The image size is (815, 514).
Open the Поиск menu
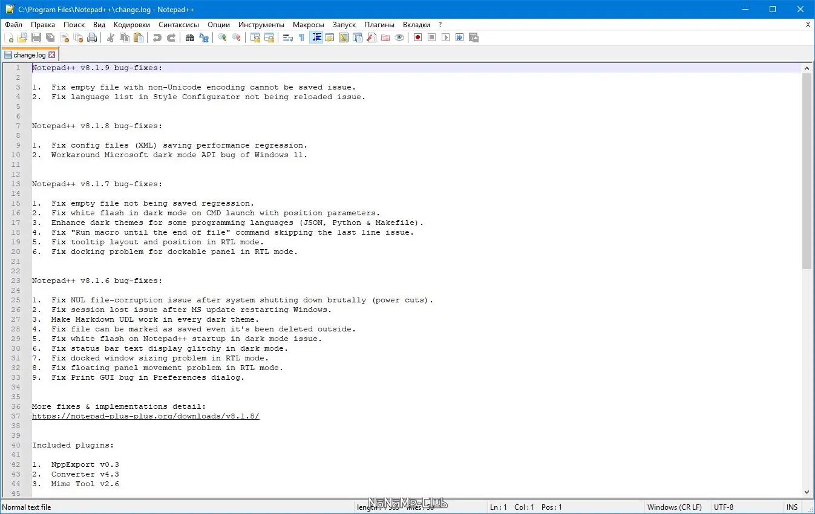coord(74,25)
